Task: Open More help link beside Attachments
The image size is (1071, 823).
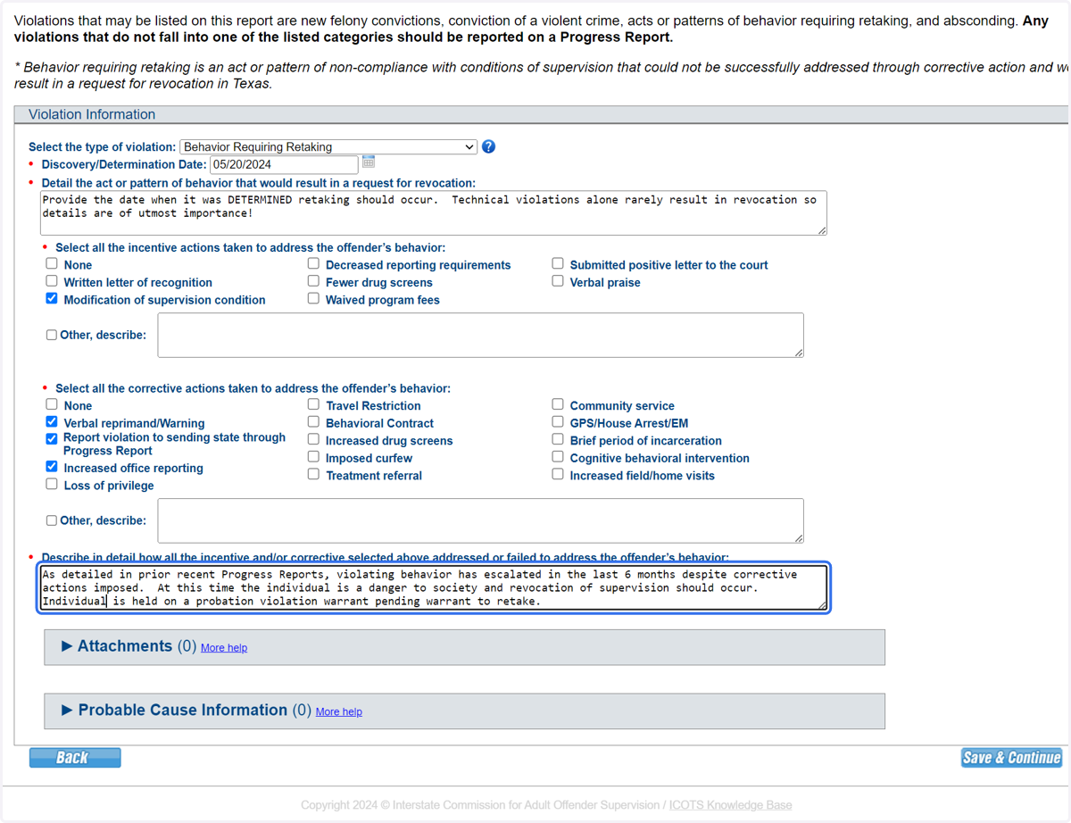Action: (224, 648)
